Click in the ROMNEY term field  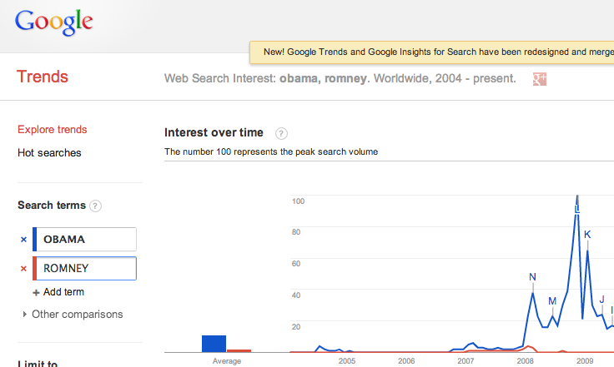[87, 269]
